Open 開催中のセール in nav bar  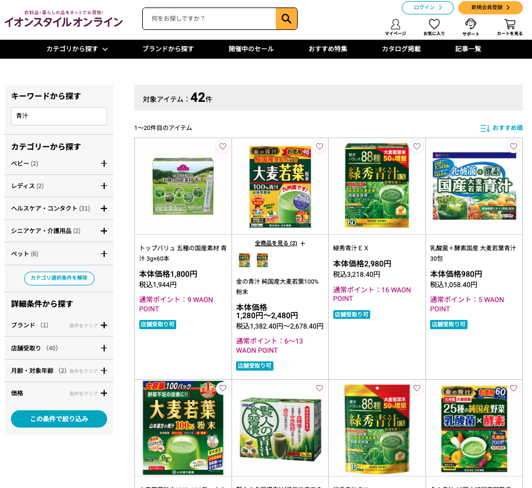click(251, 49)
